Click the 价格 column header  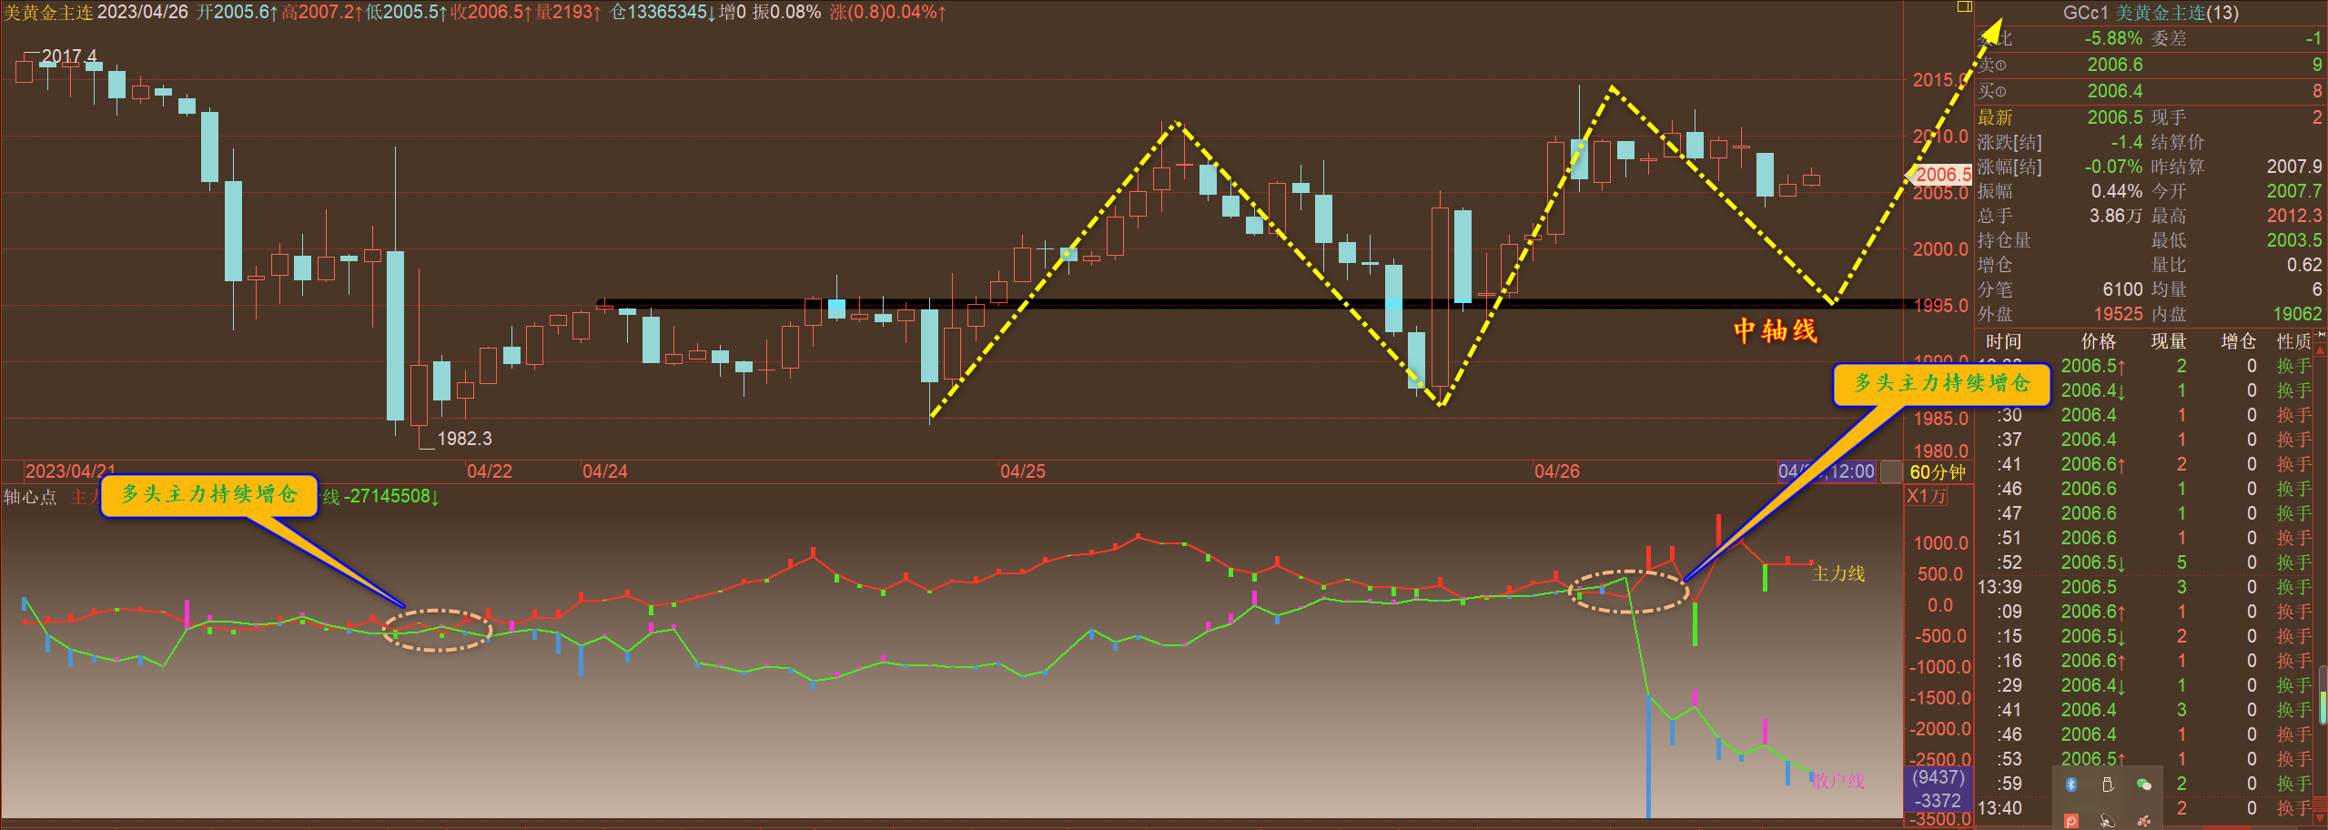coord(2098,341)
